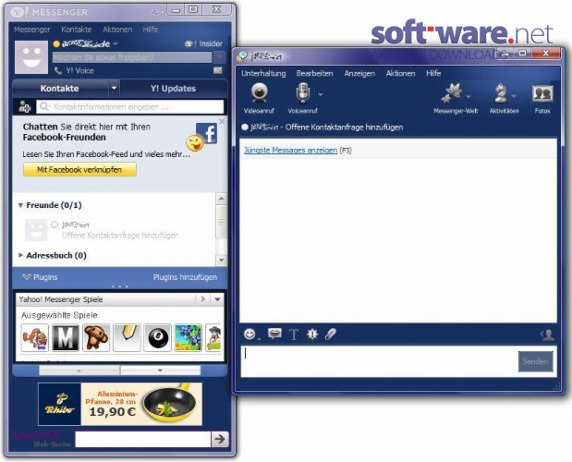Viewport: 572px width, 462px height.
Task: Launch the pencil game icon
Action: [x=127, y=337]
